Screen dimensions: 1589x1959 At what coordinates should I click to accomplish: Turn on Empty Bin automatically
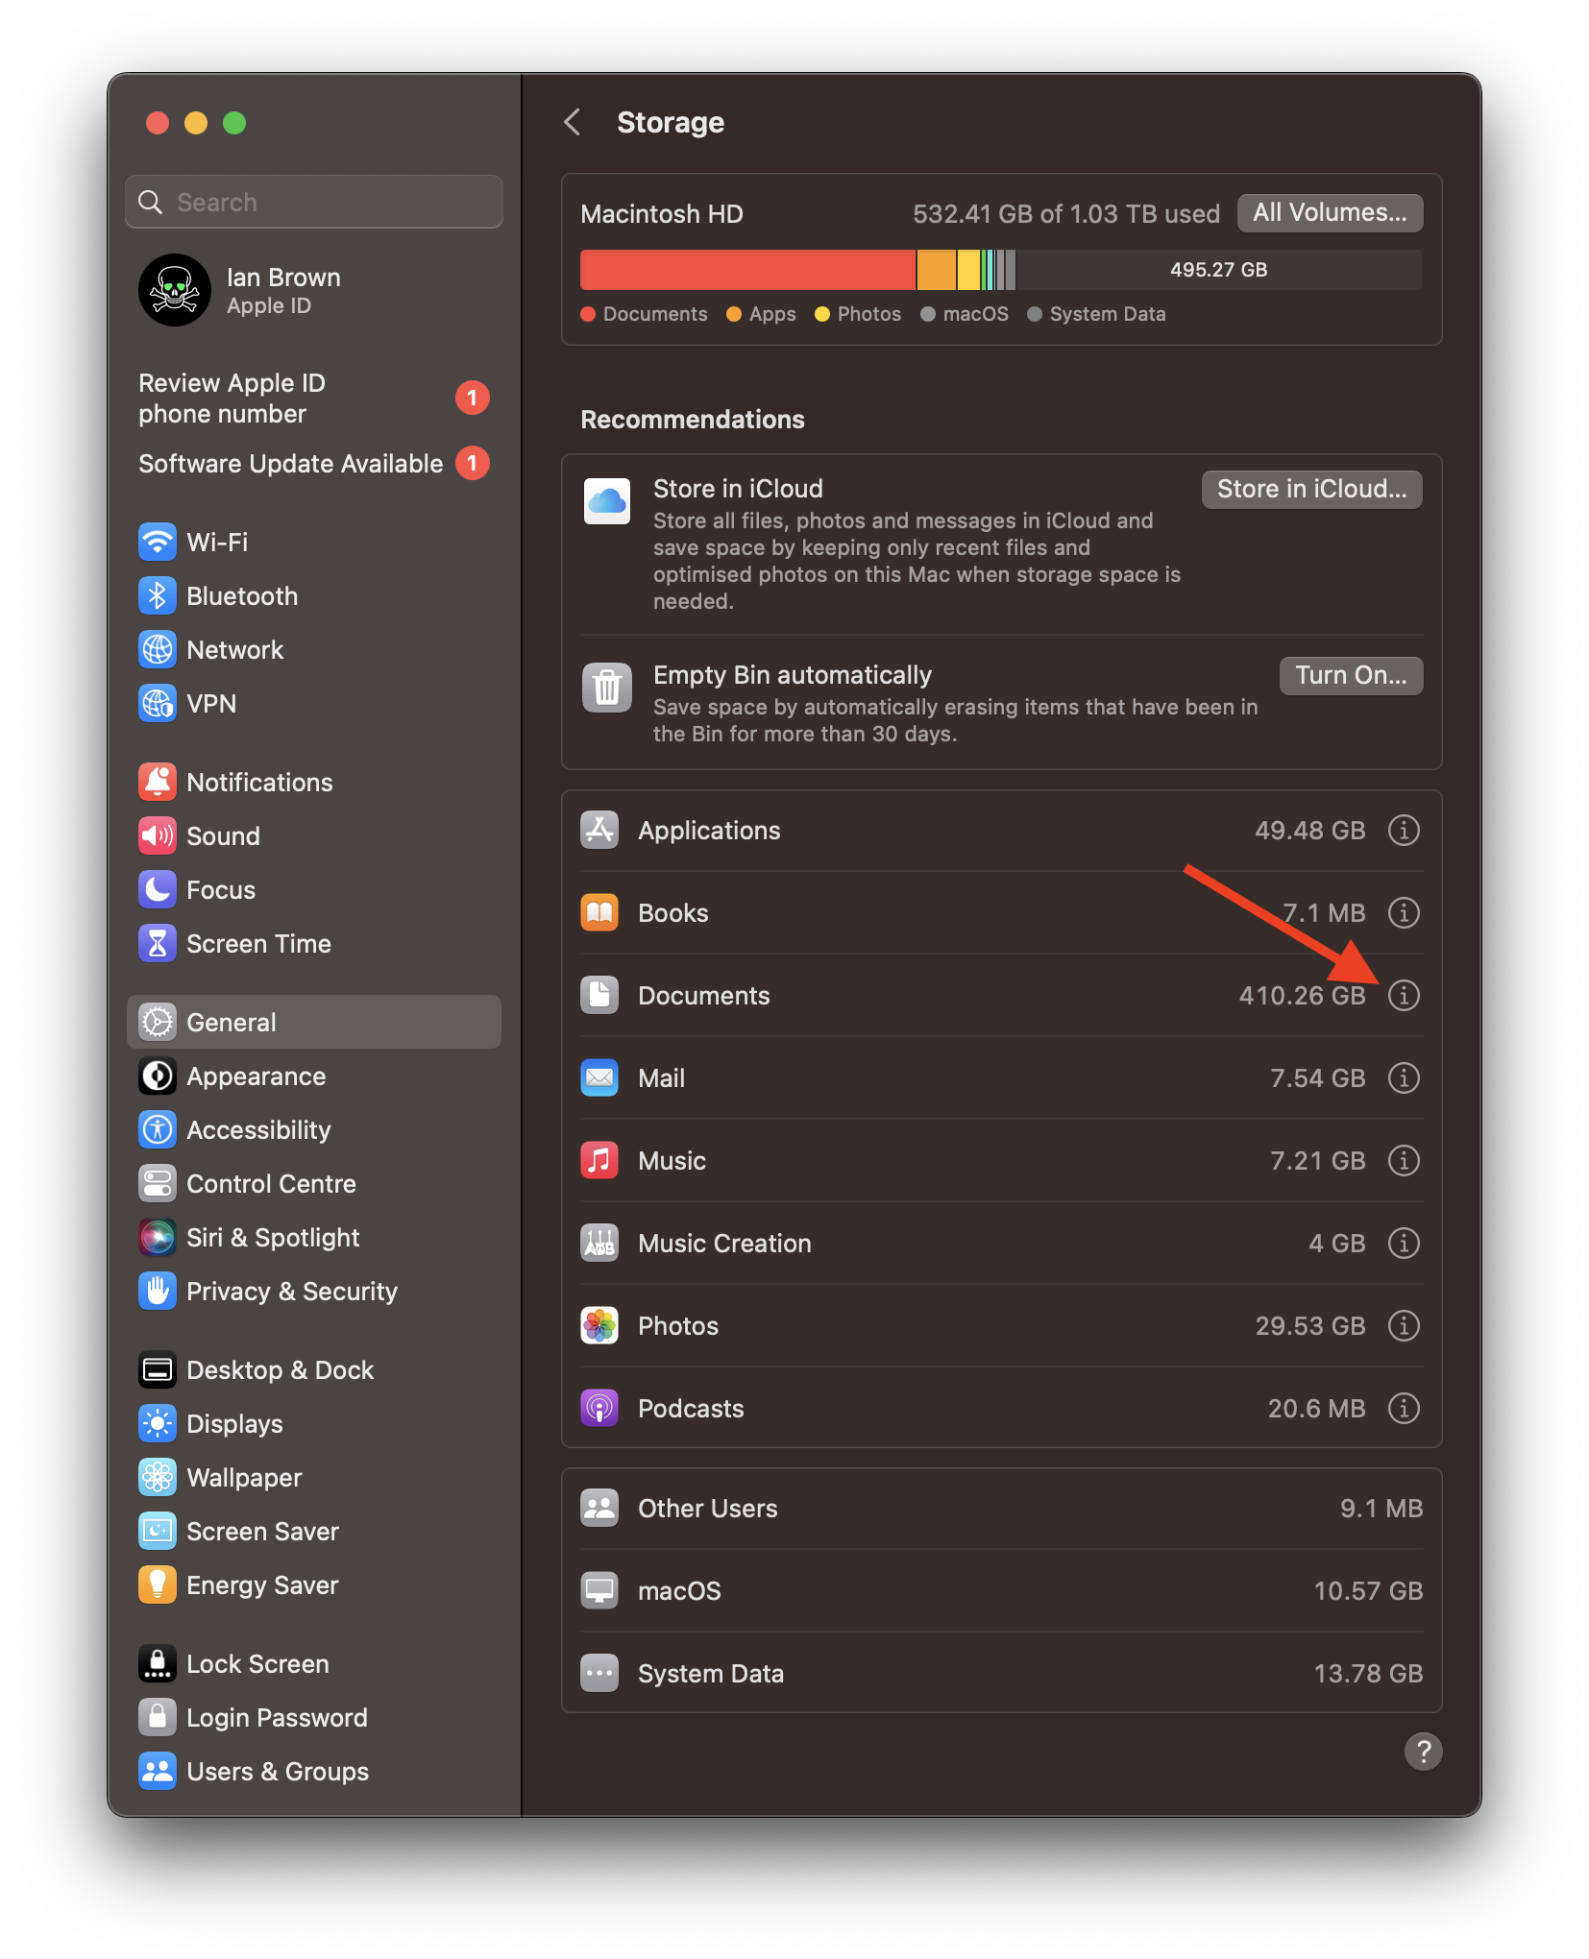point(1351,676)
